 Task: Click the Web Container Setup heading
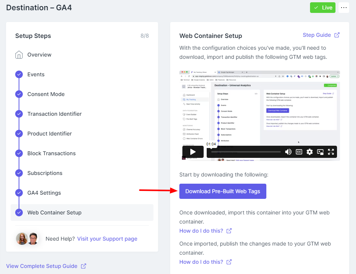pos(211,36)
